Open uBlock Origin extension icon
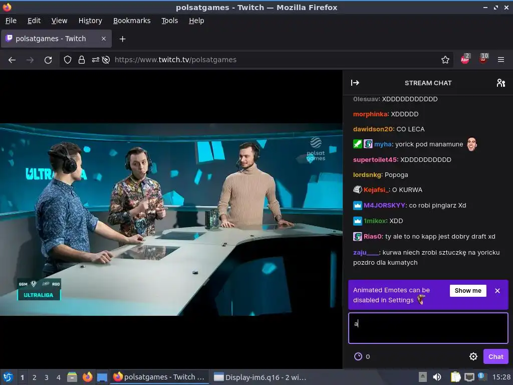Screen dimensions: 513x385 pos(483,59)
